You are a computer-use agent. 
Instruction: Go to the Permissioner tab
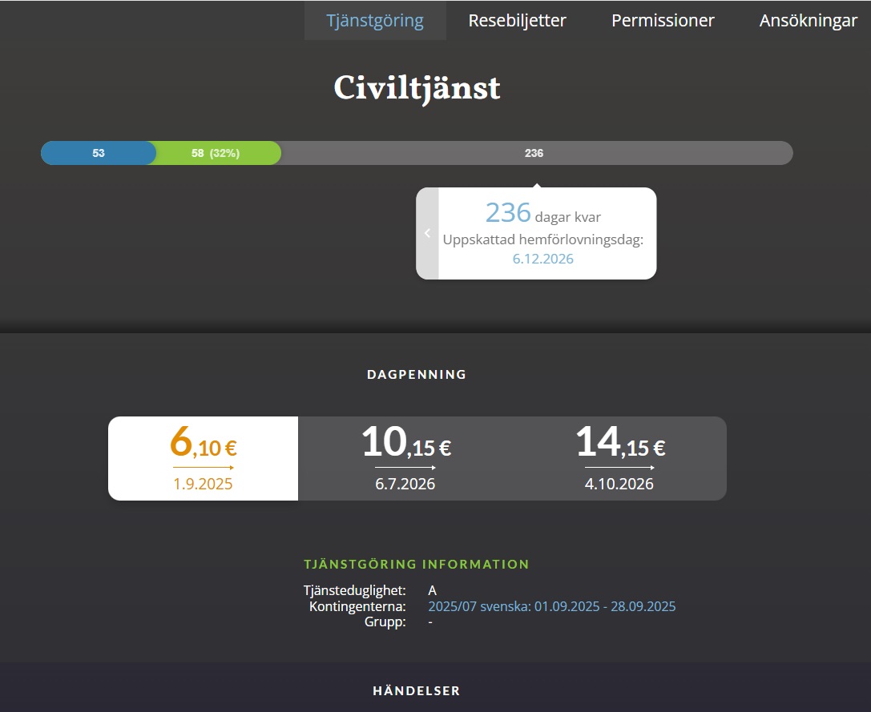coord(663,21)
